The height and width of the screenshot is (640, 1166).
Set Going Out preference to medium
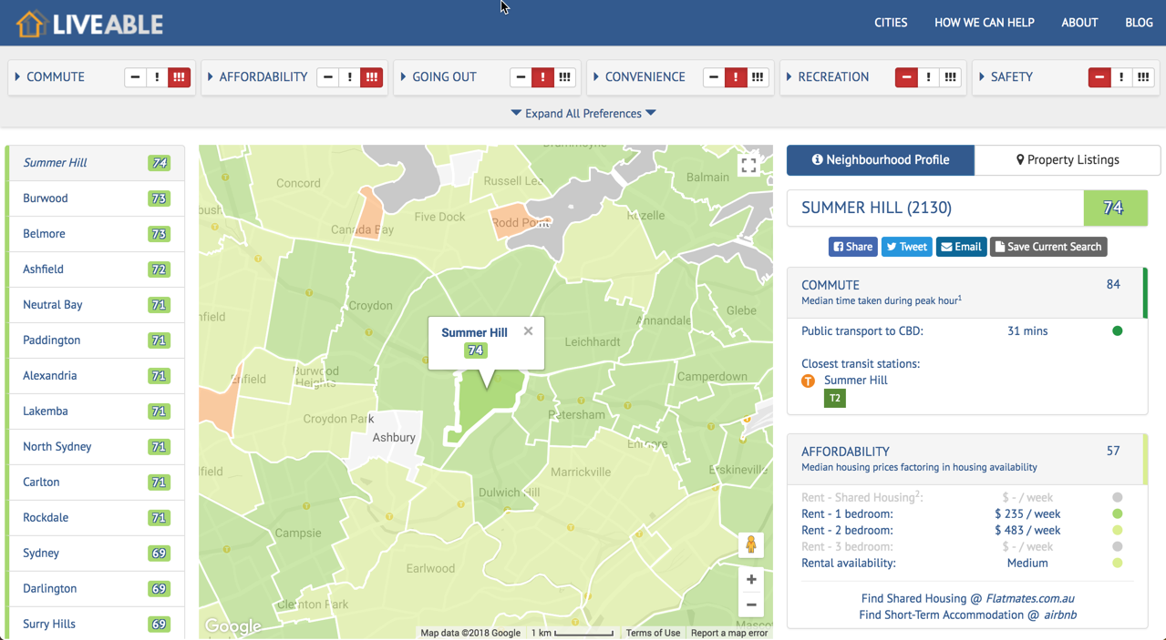542,77
